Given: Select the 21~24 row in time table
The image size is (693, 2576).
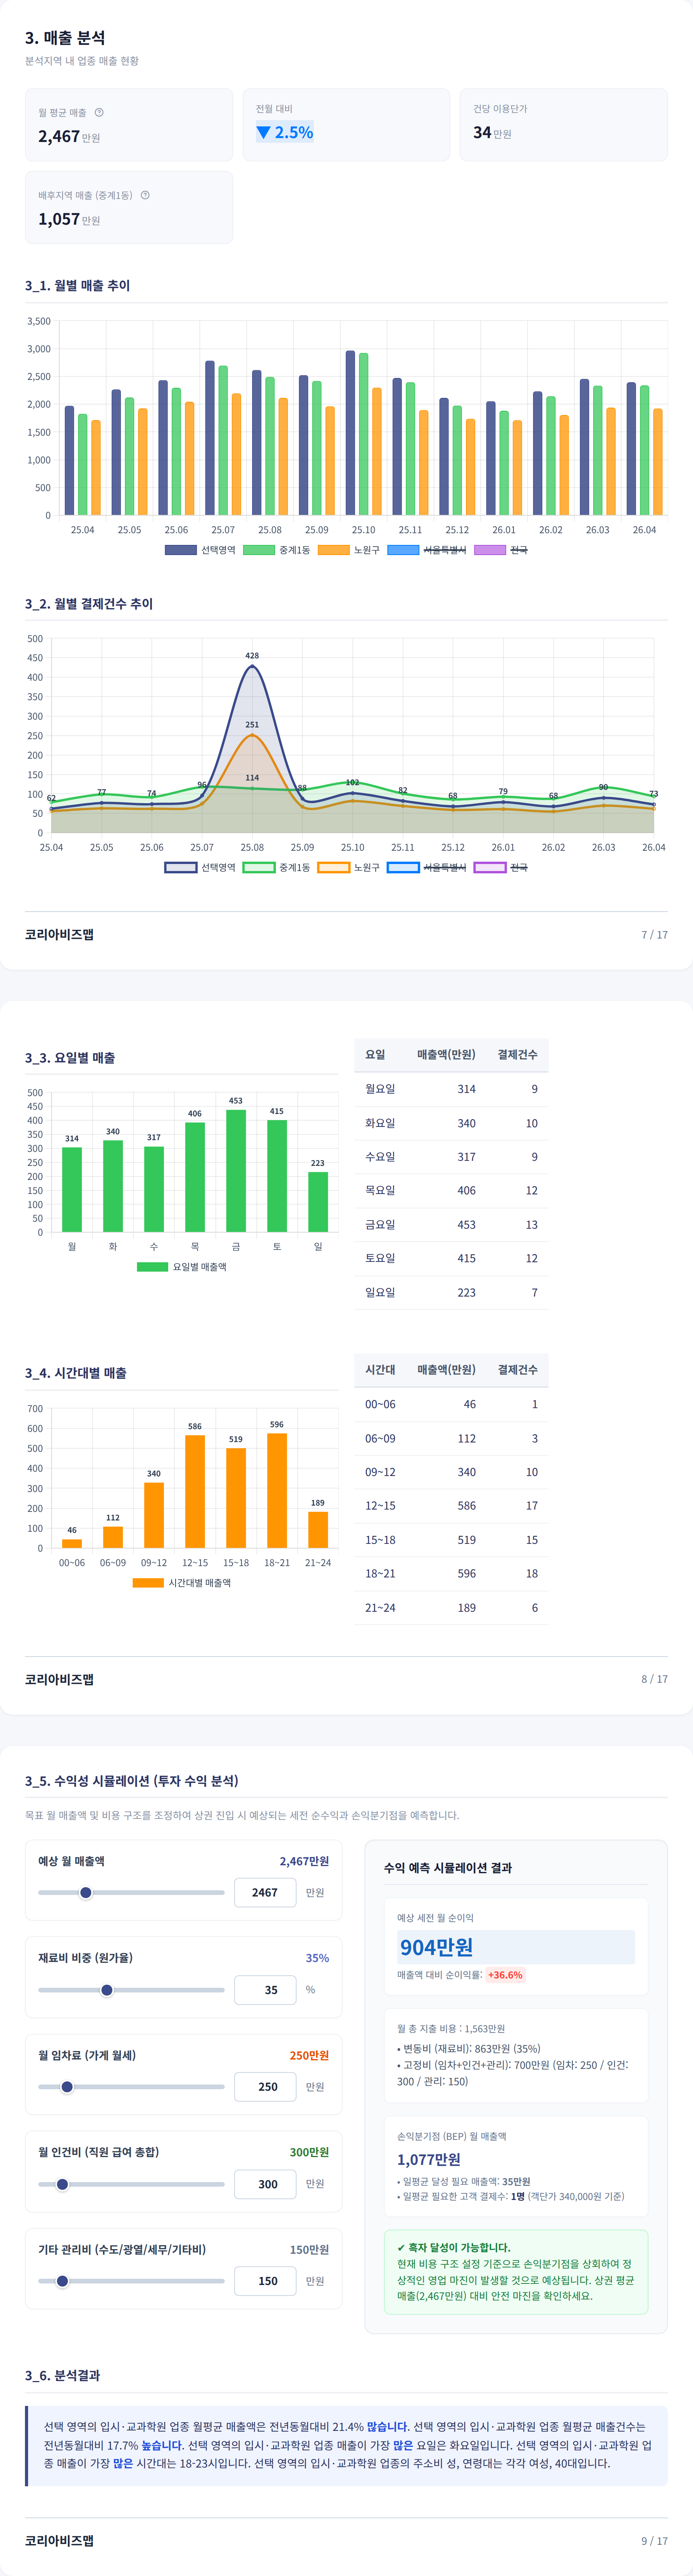Looking at the screenshot, I should click(451, 1608).
